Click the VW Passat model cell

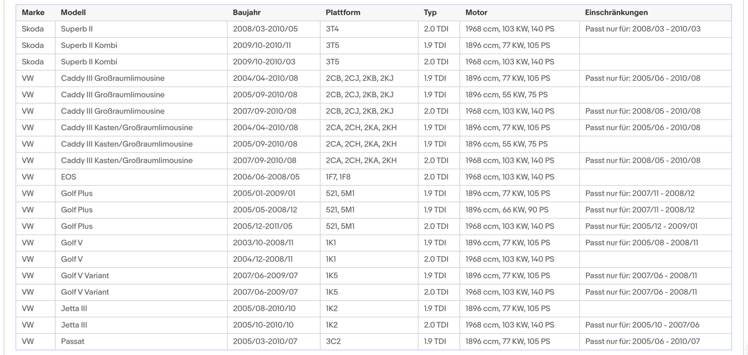point(141,342)
